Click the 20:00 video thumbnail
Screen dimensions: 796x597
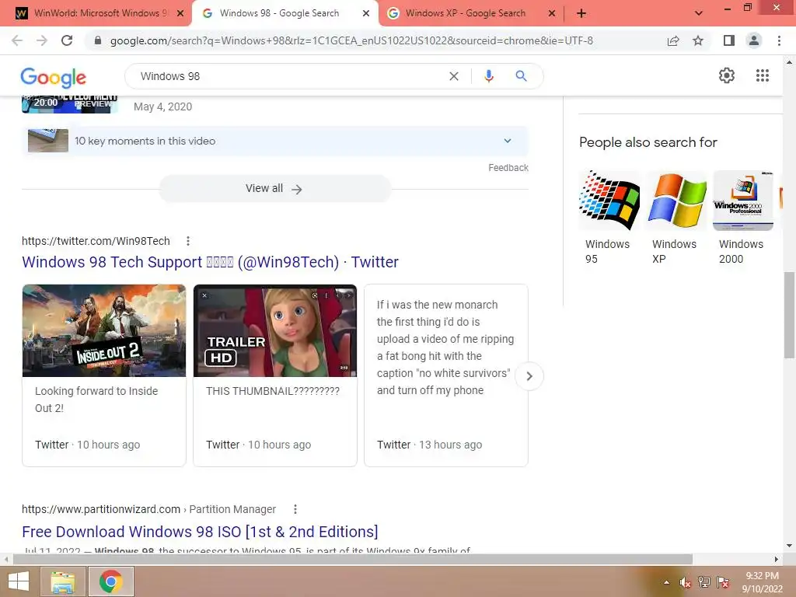(70, 104)
